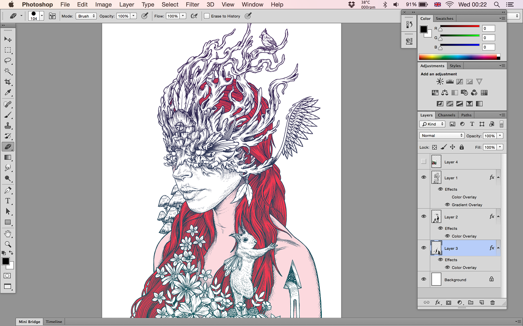Screen dimensions: 523x326
Task: Hide Layer 2 visibility eye
Action: tap(424, 217)
